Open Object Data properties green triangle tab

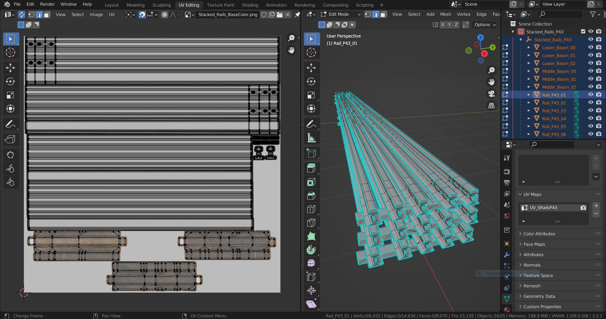pos(507,298)
